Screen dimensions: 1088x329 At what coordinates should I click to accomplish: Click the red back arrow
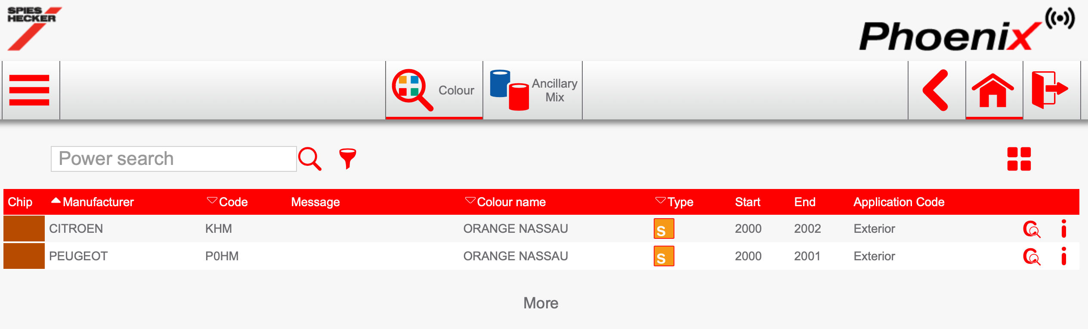click(936, 90)
